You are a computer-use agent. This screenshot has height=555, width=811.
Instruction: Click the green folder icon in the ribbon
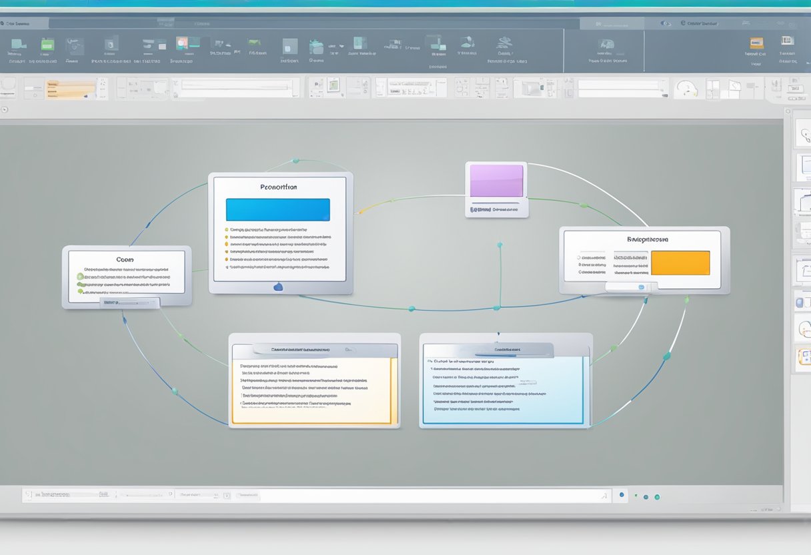47,45
